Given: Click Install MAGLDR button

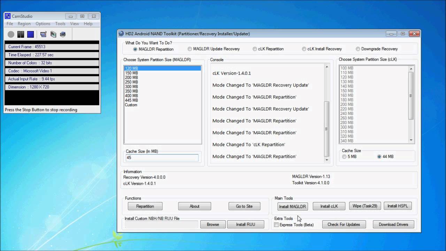Looking at the screenshot, I should pos(292,206).
